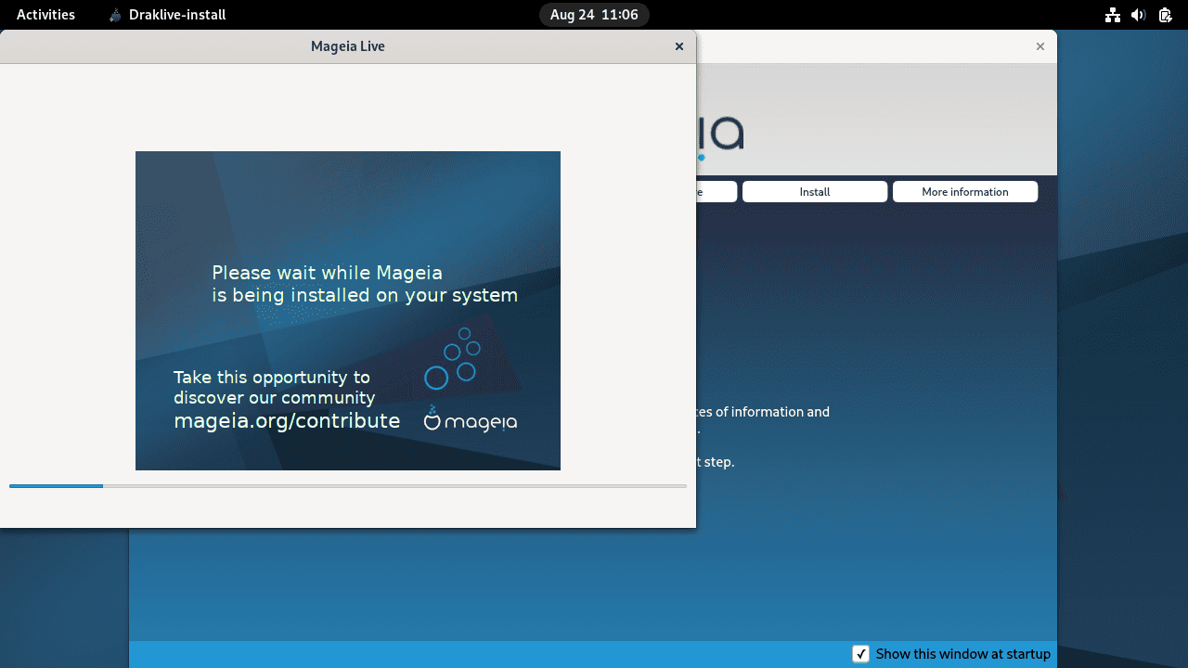Click 'Please wait while Mageia' text
The height and width of the screenshot is (668, 1188).
coord(327,273)
